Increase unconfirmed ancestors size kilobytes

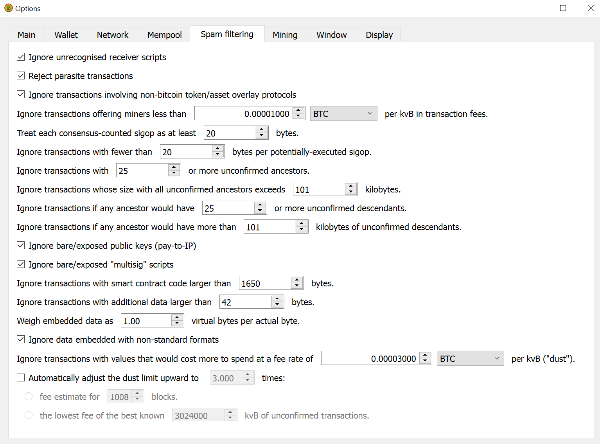(351, 186)
